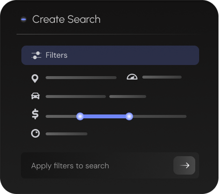
Task: Click the blue status dot beside Create Search
Action: click(x=24, y=19)
